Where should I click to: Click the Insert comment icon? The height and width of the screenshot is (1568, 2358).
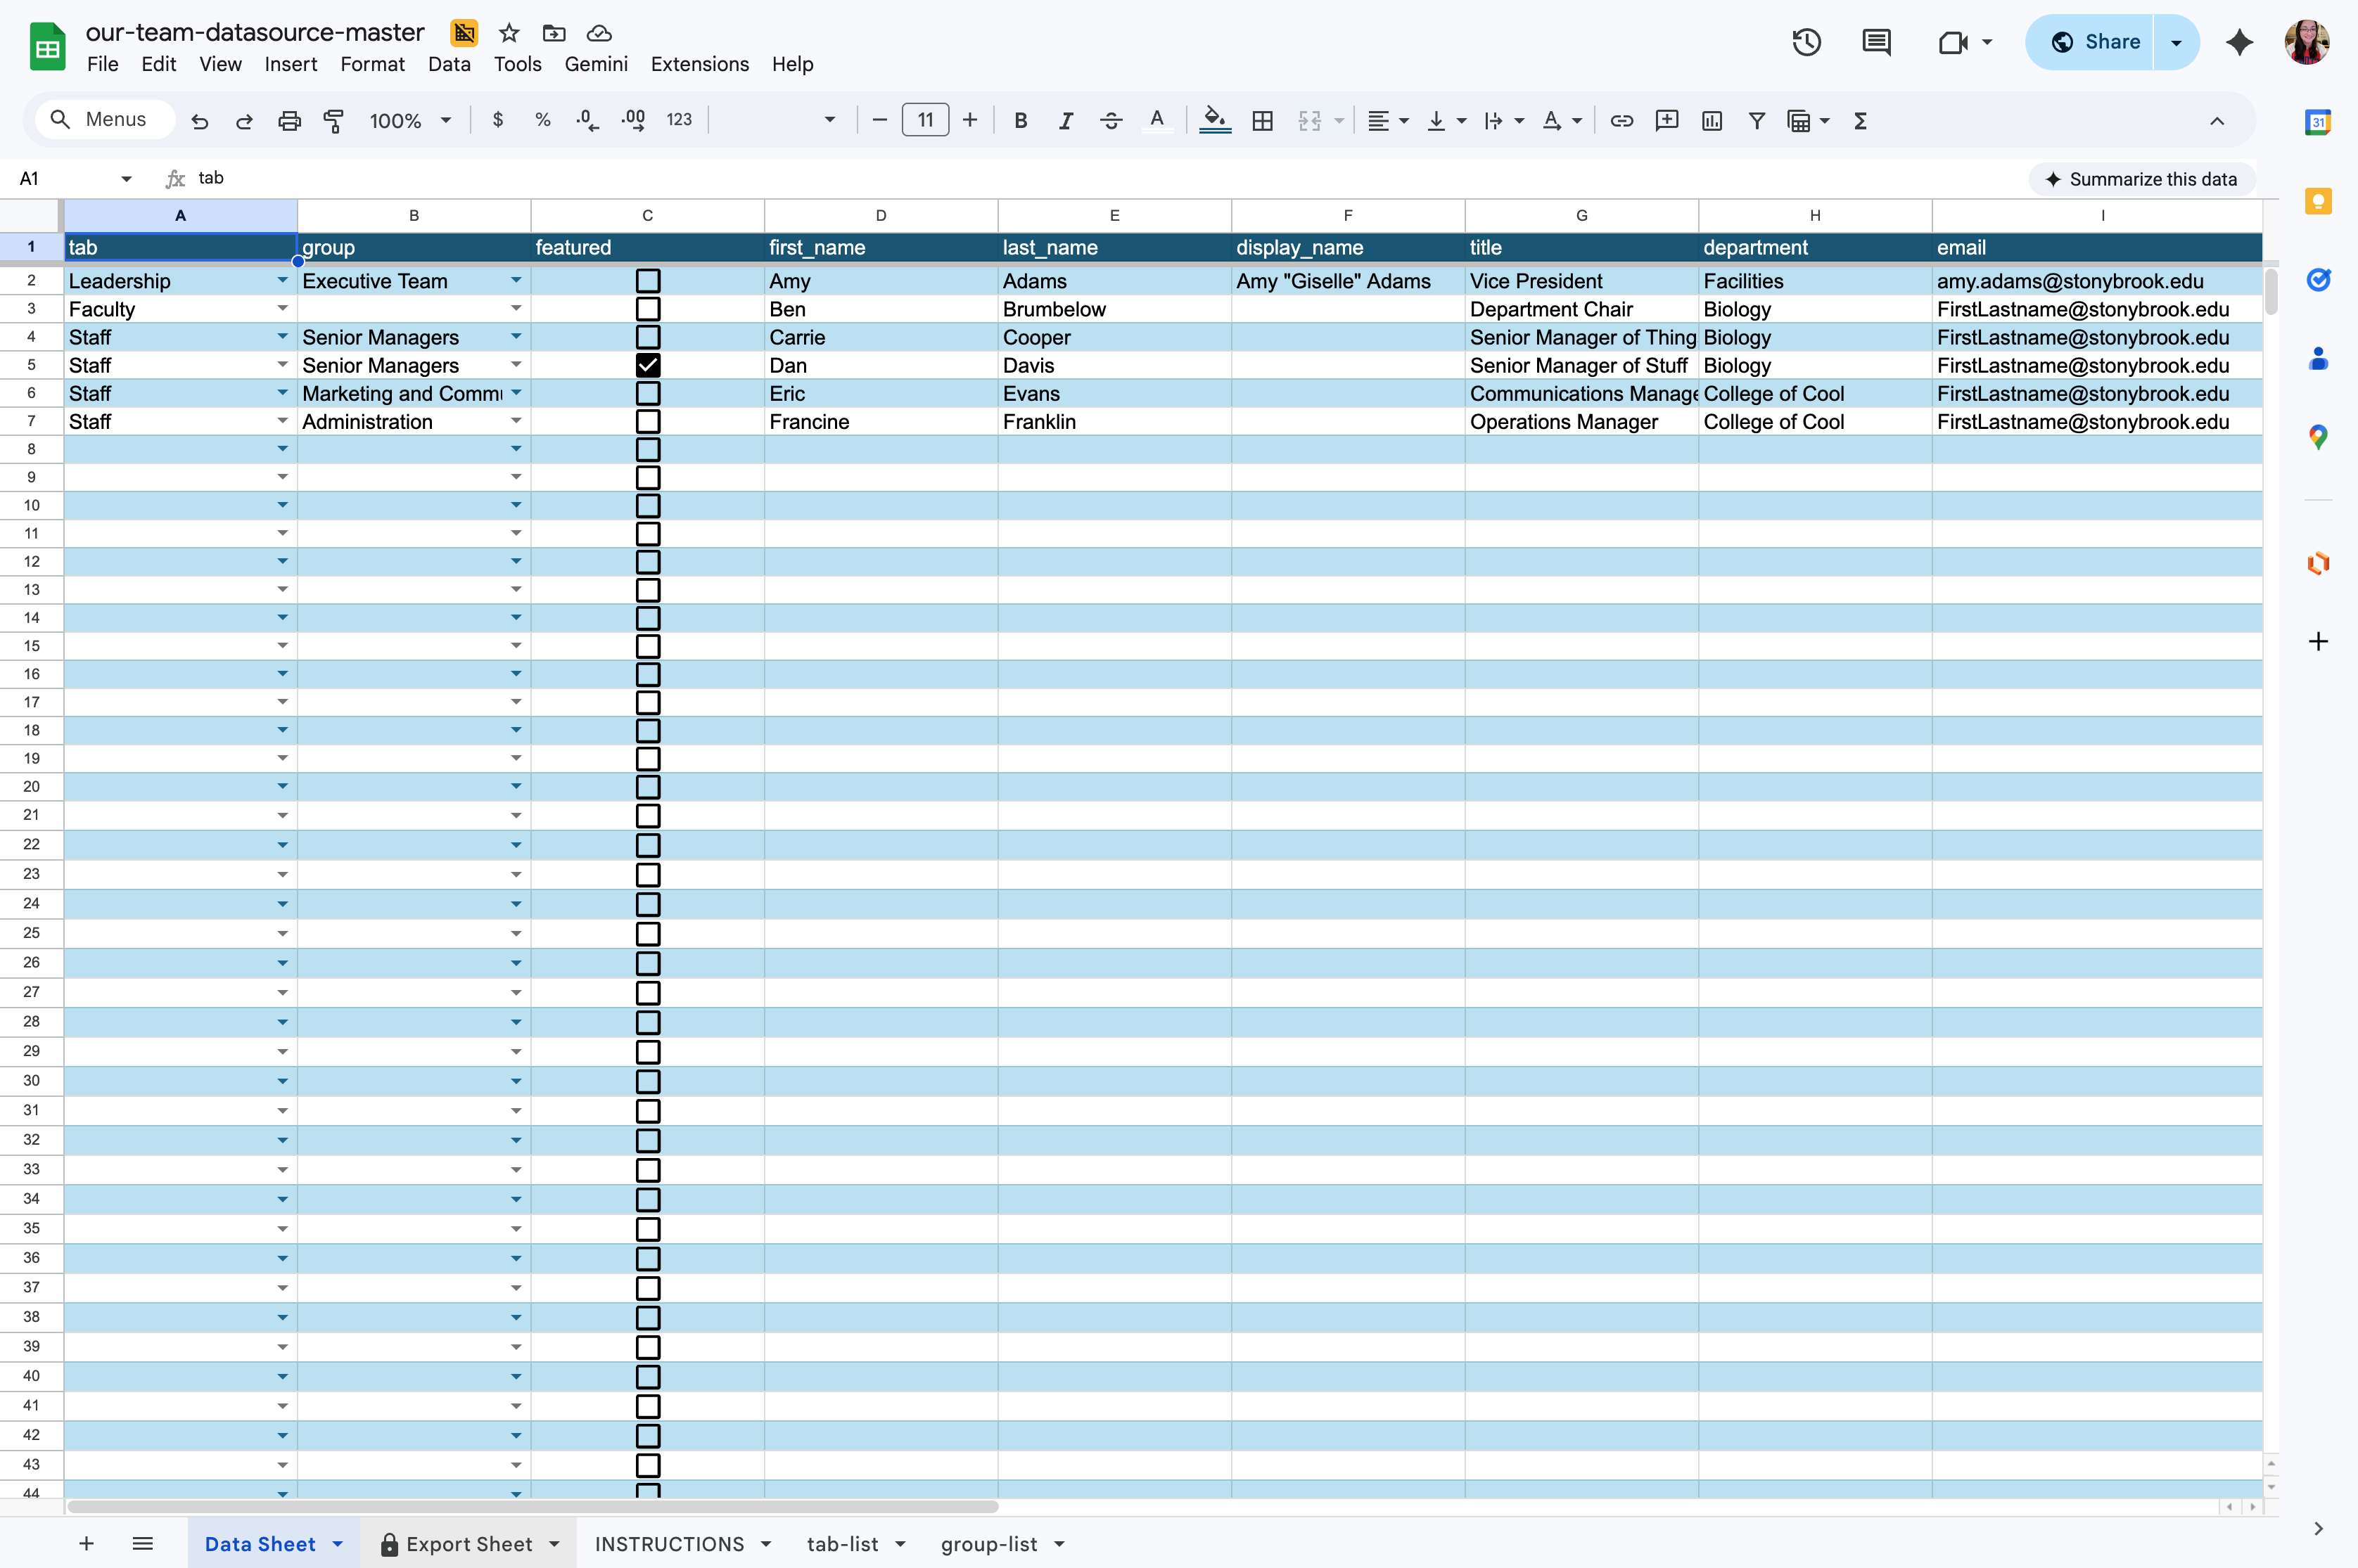click(x=1666, y=121)
